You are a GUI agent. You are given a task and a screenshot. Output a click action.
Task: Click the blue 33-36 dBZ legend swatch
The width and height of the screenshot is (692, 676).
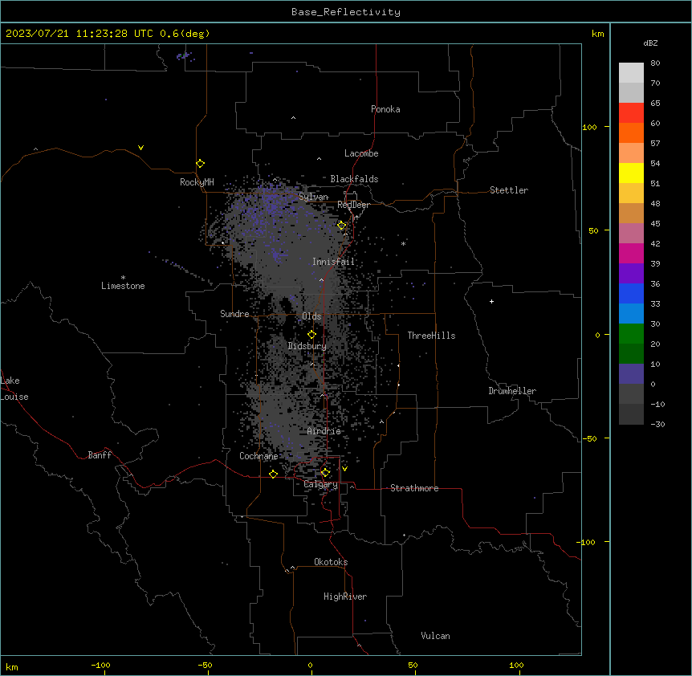tap(631, 293)
